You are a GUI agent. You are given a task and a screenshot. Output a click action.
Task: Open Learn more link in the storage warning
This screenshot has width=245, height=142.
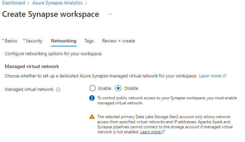coord(150,132)
